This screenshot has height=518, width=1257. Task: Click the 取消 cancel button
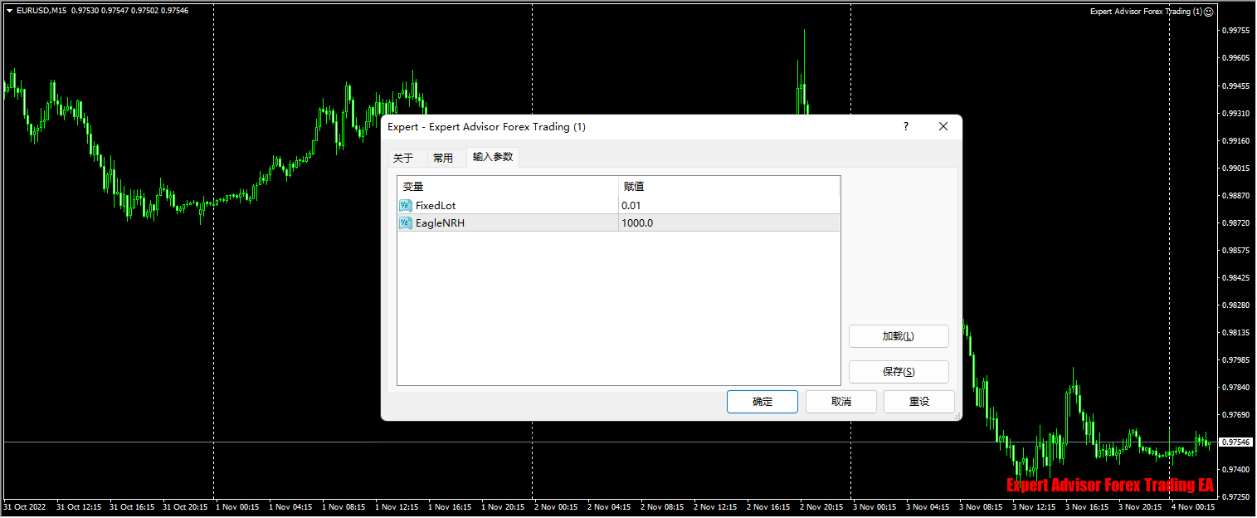click(840, 401)
